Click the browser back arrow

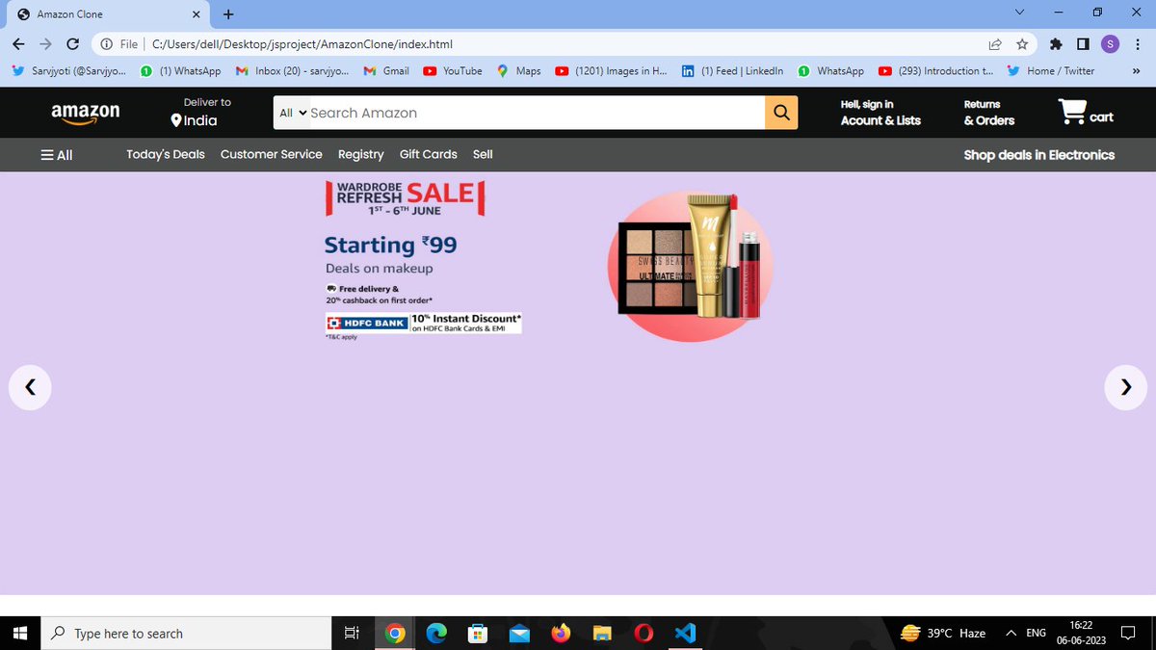click(x=19, y=44)
